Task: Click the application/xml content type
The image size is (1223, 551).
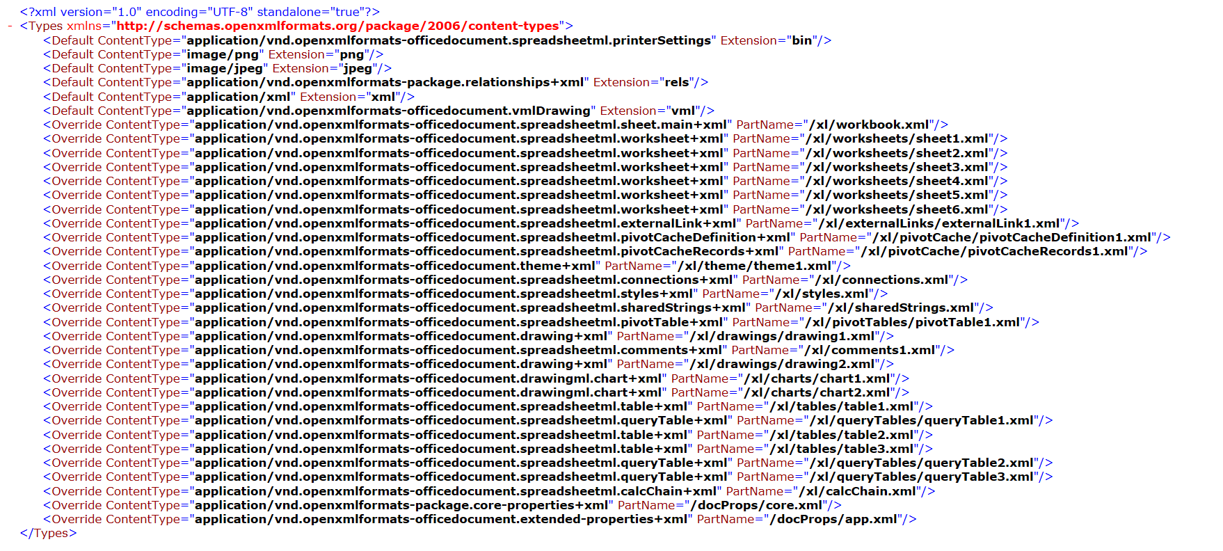Action: coord(239,97)
